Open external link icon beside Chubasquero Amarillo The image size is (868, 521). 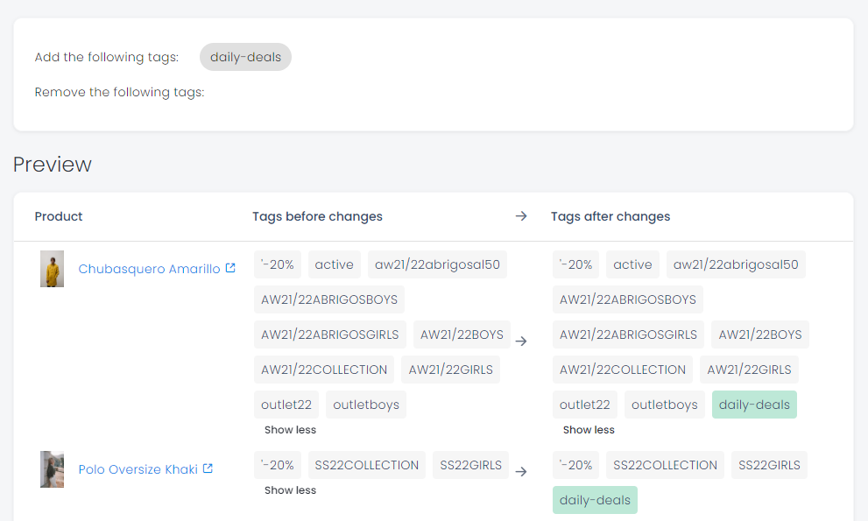tap(230, 268)
